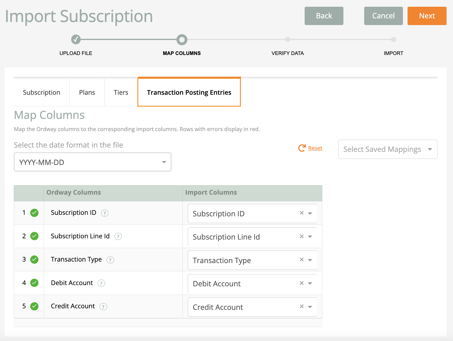
Task: Click the green check icon in row 5
Action: tap(34, 306)
